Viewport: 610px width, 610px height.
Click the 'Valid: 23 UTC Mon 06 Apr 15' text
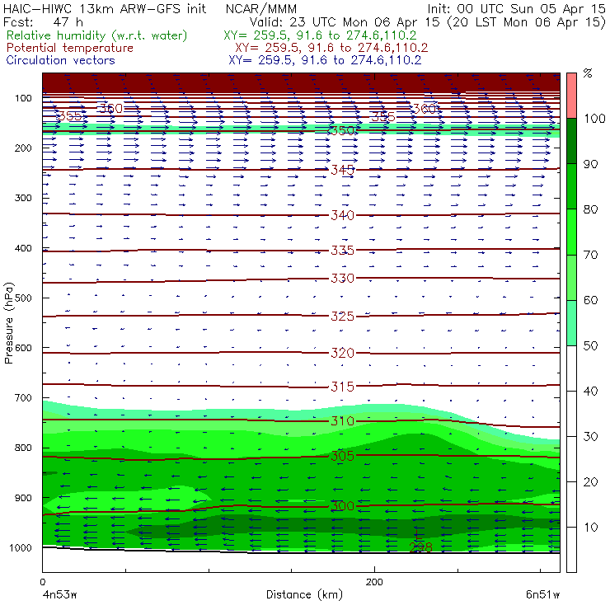pyautogui.click(x=345, y=21)
